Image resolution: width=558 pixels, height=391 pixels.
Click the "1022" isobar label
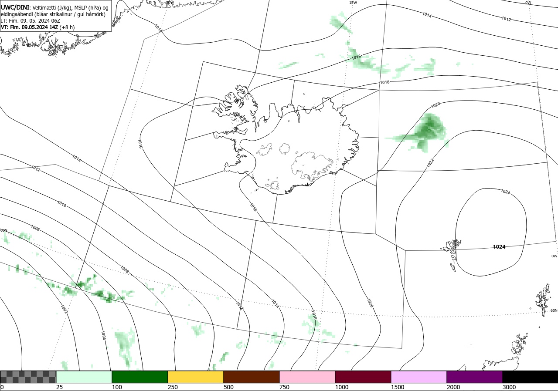click(x=430, y=163)
